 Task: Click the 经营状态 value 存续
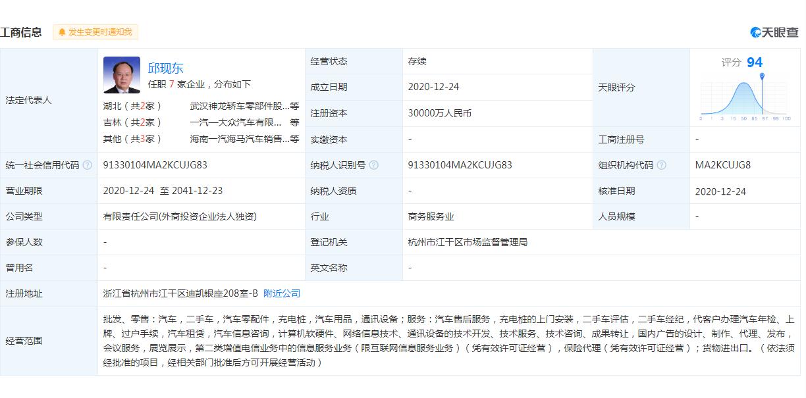(417, 61)
